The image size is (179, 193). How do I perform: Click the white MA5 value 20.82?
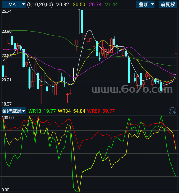[x=63, y=5]
